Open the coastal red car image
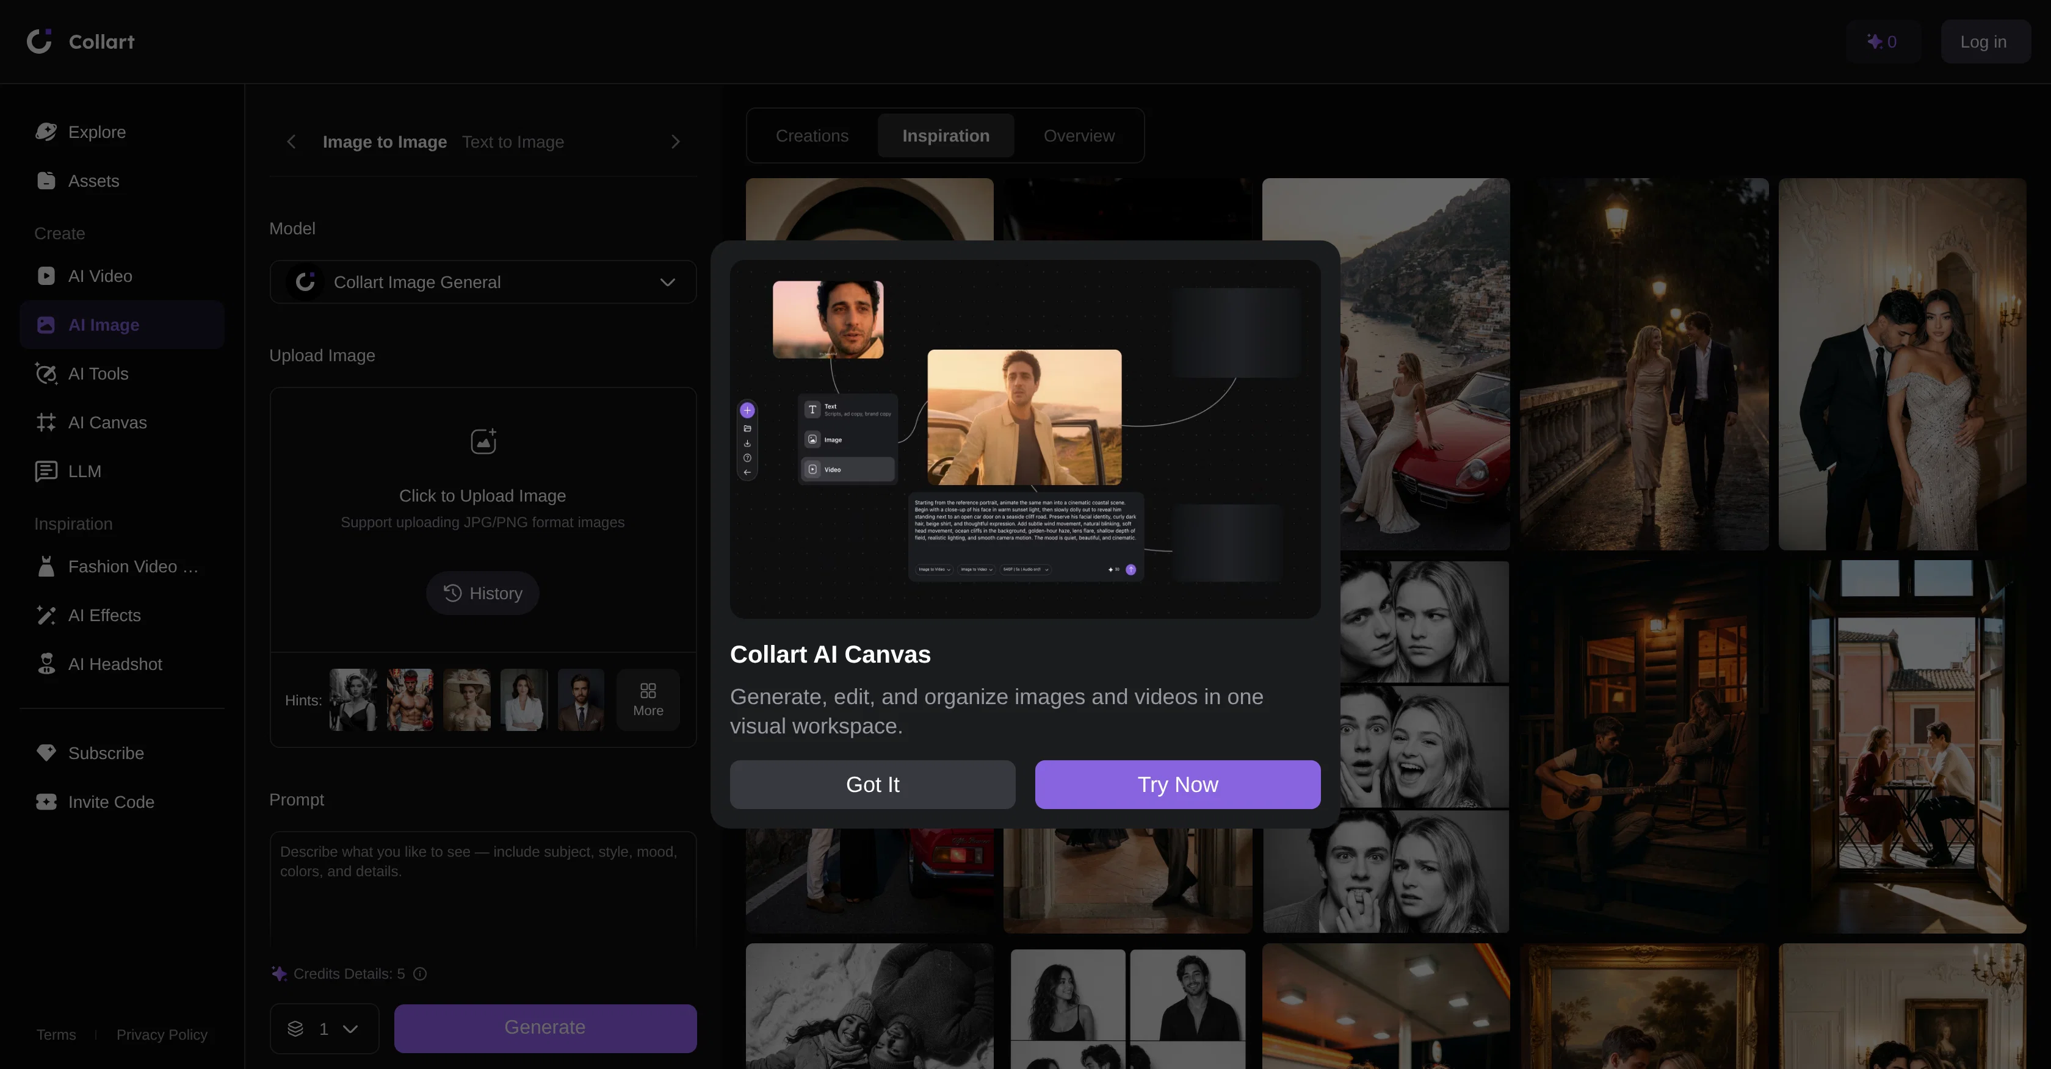Image resolution: width=2051 pixels, height=1069 pixels. click(1425, 364)
